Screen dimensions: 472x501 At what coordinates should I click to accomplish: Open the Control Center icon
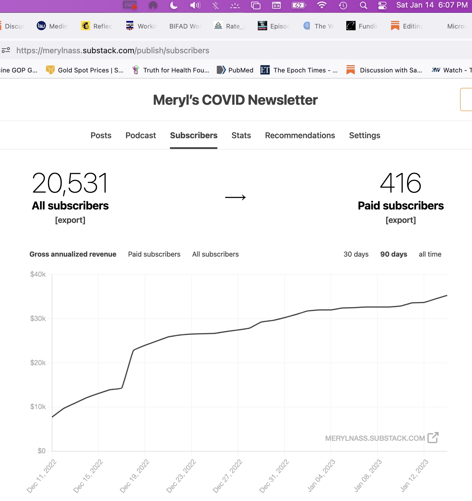coord(382,5)
